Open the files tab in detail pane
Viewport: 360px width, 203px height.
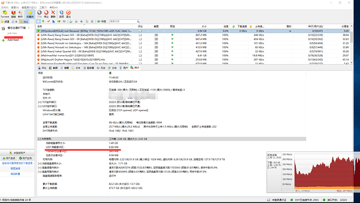pos(76,68)
